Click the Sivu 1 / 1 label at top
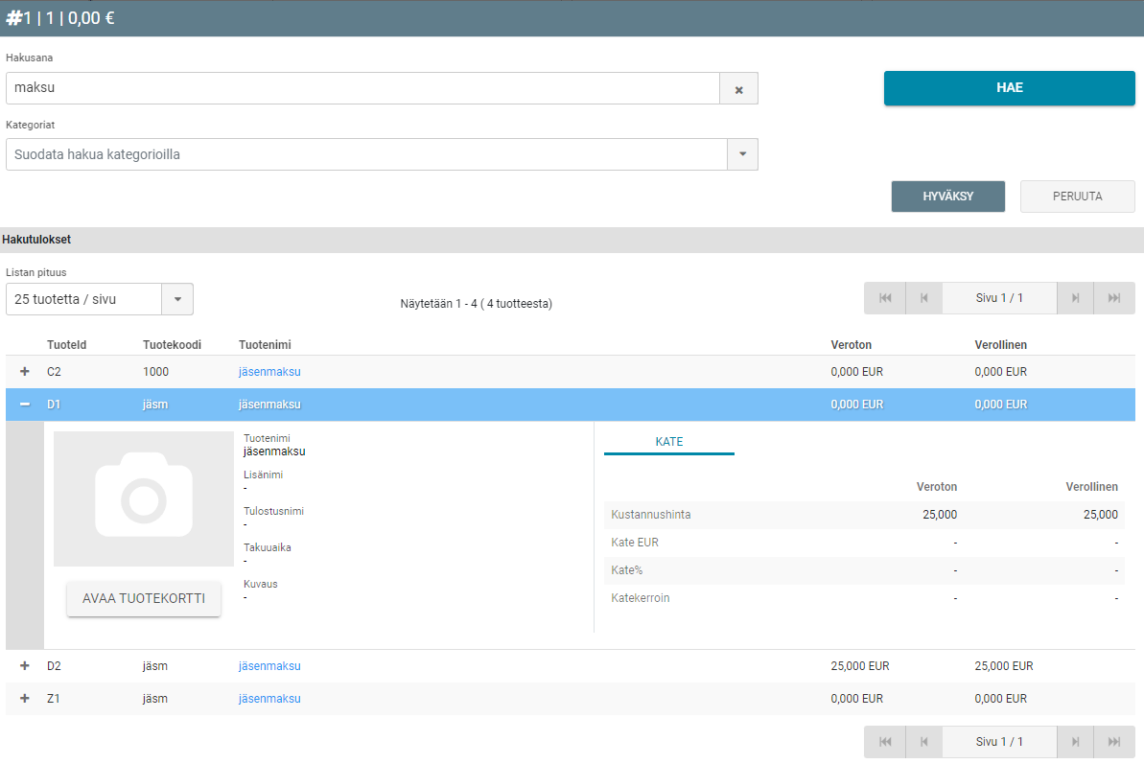 click(999, 298)
